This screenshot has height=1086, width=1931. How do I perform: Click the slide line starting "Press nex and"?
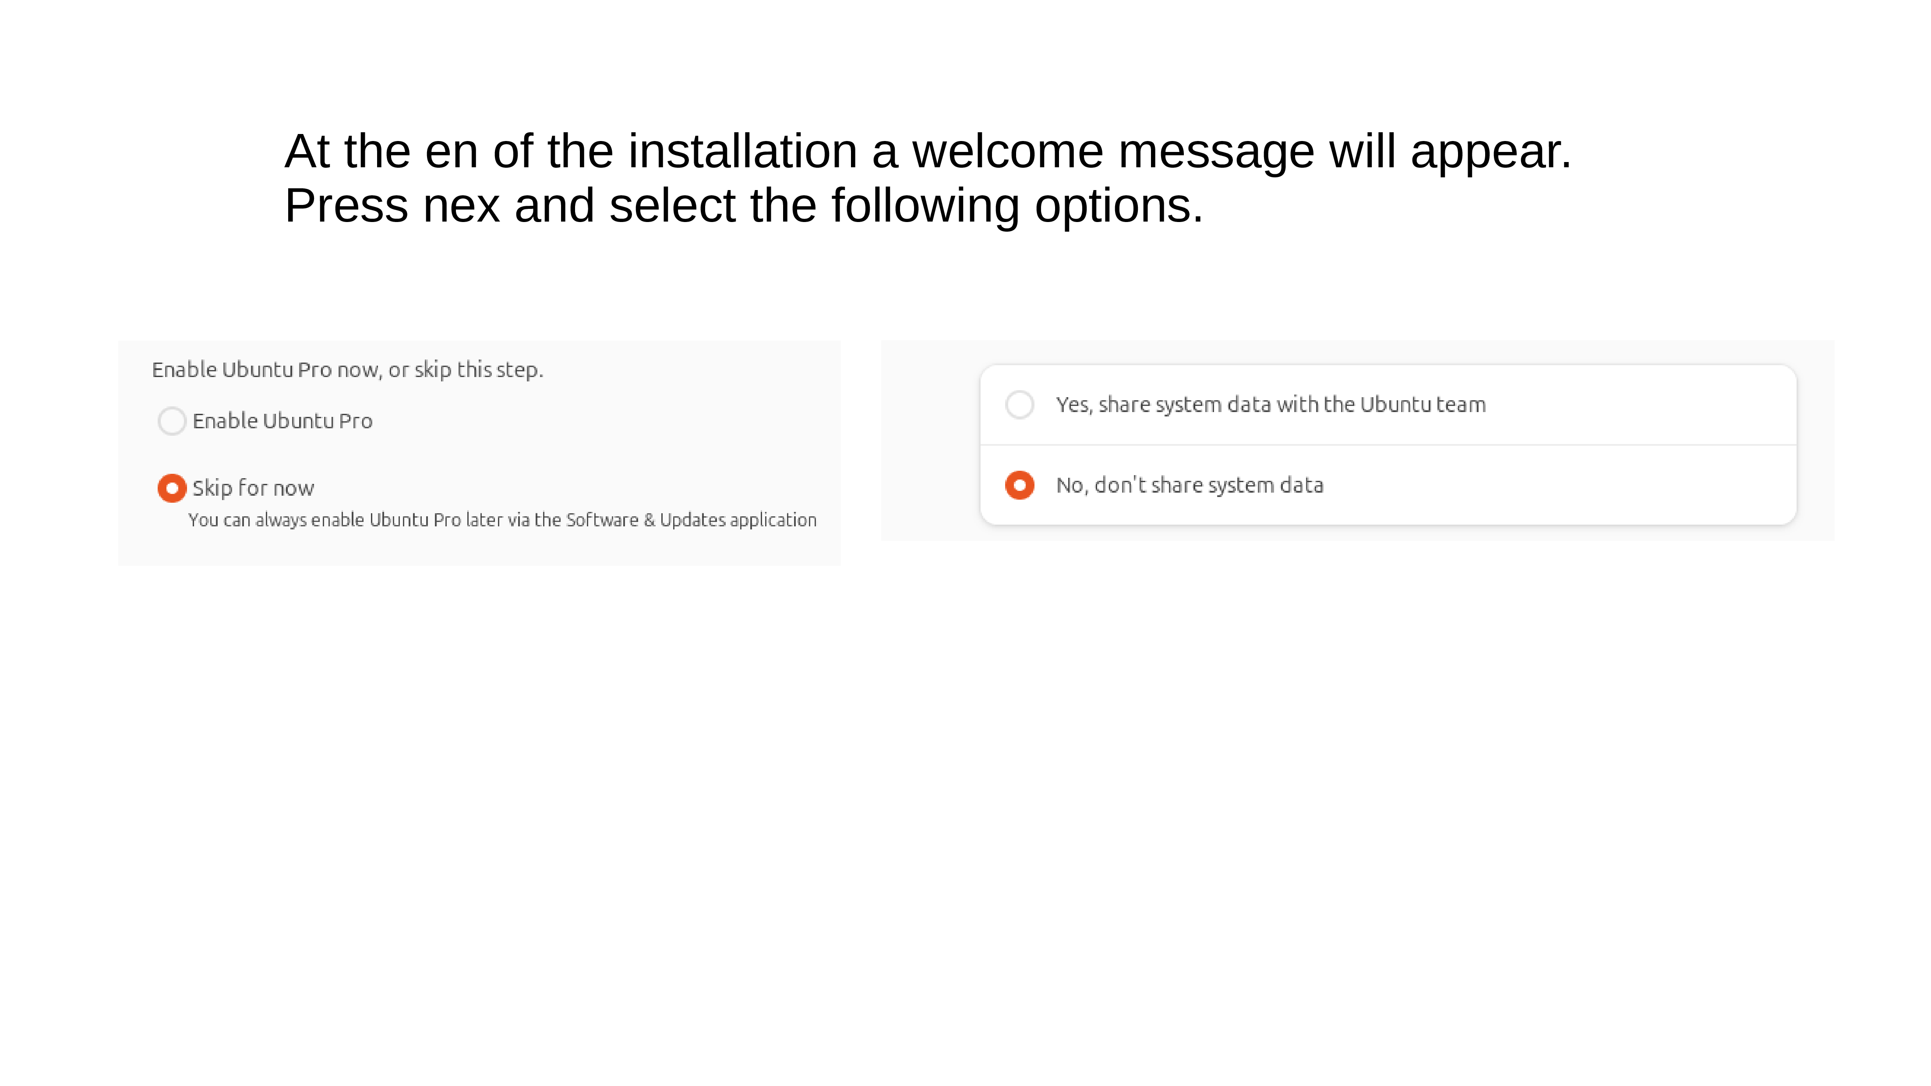pos(744,205)
